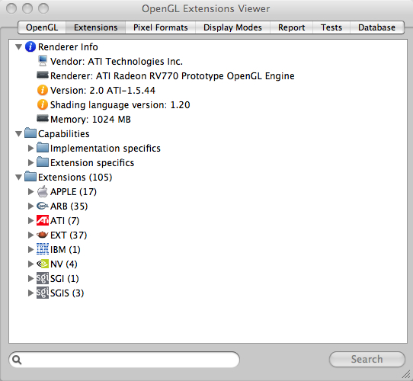This screenshot has height=381, width=413.
Task: Click the window resize grip corner
Action: pos(406,374)
